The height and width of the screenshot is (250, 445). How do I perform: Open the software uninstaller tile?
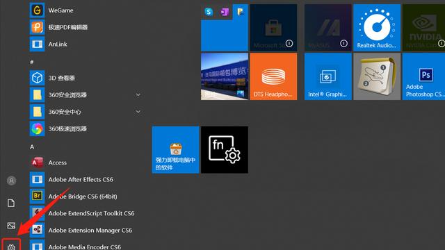tap(176, 150)
